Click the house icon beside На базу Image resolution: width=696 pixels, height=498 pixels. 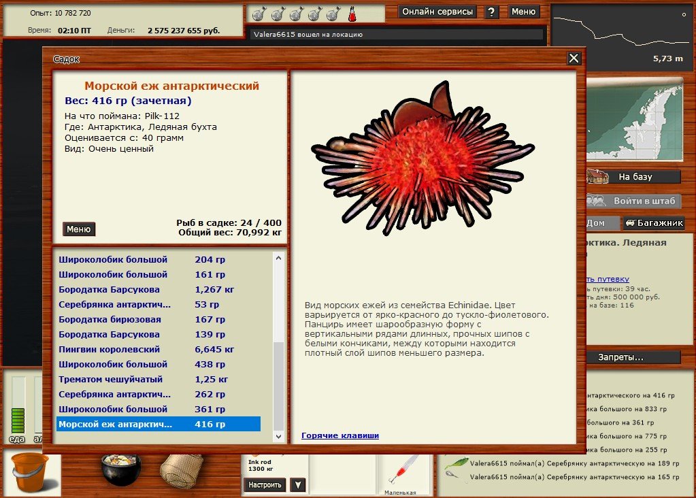pos(597,176)
